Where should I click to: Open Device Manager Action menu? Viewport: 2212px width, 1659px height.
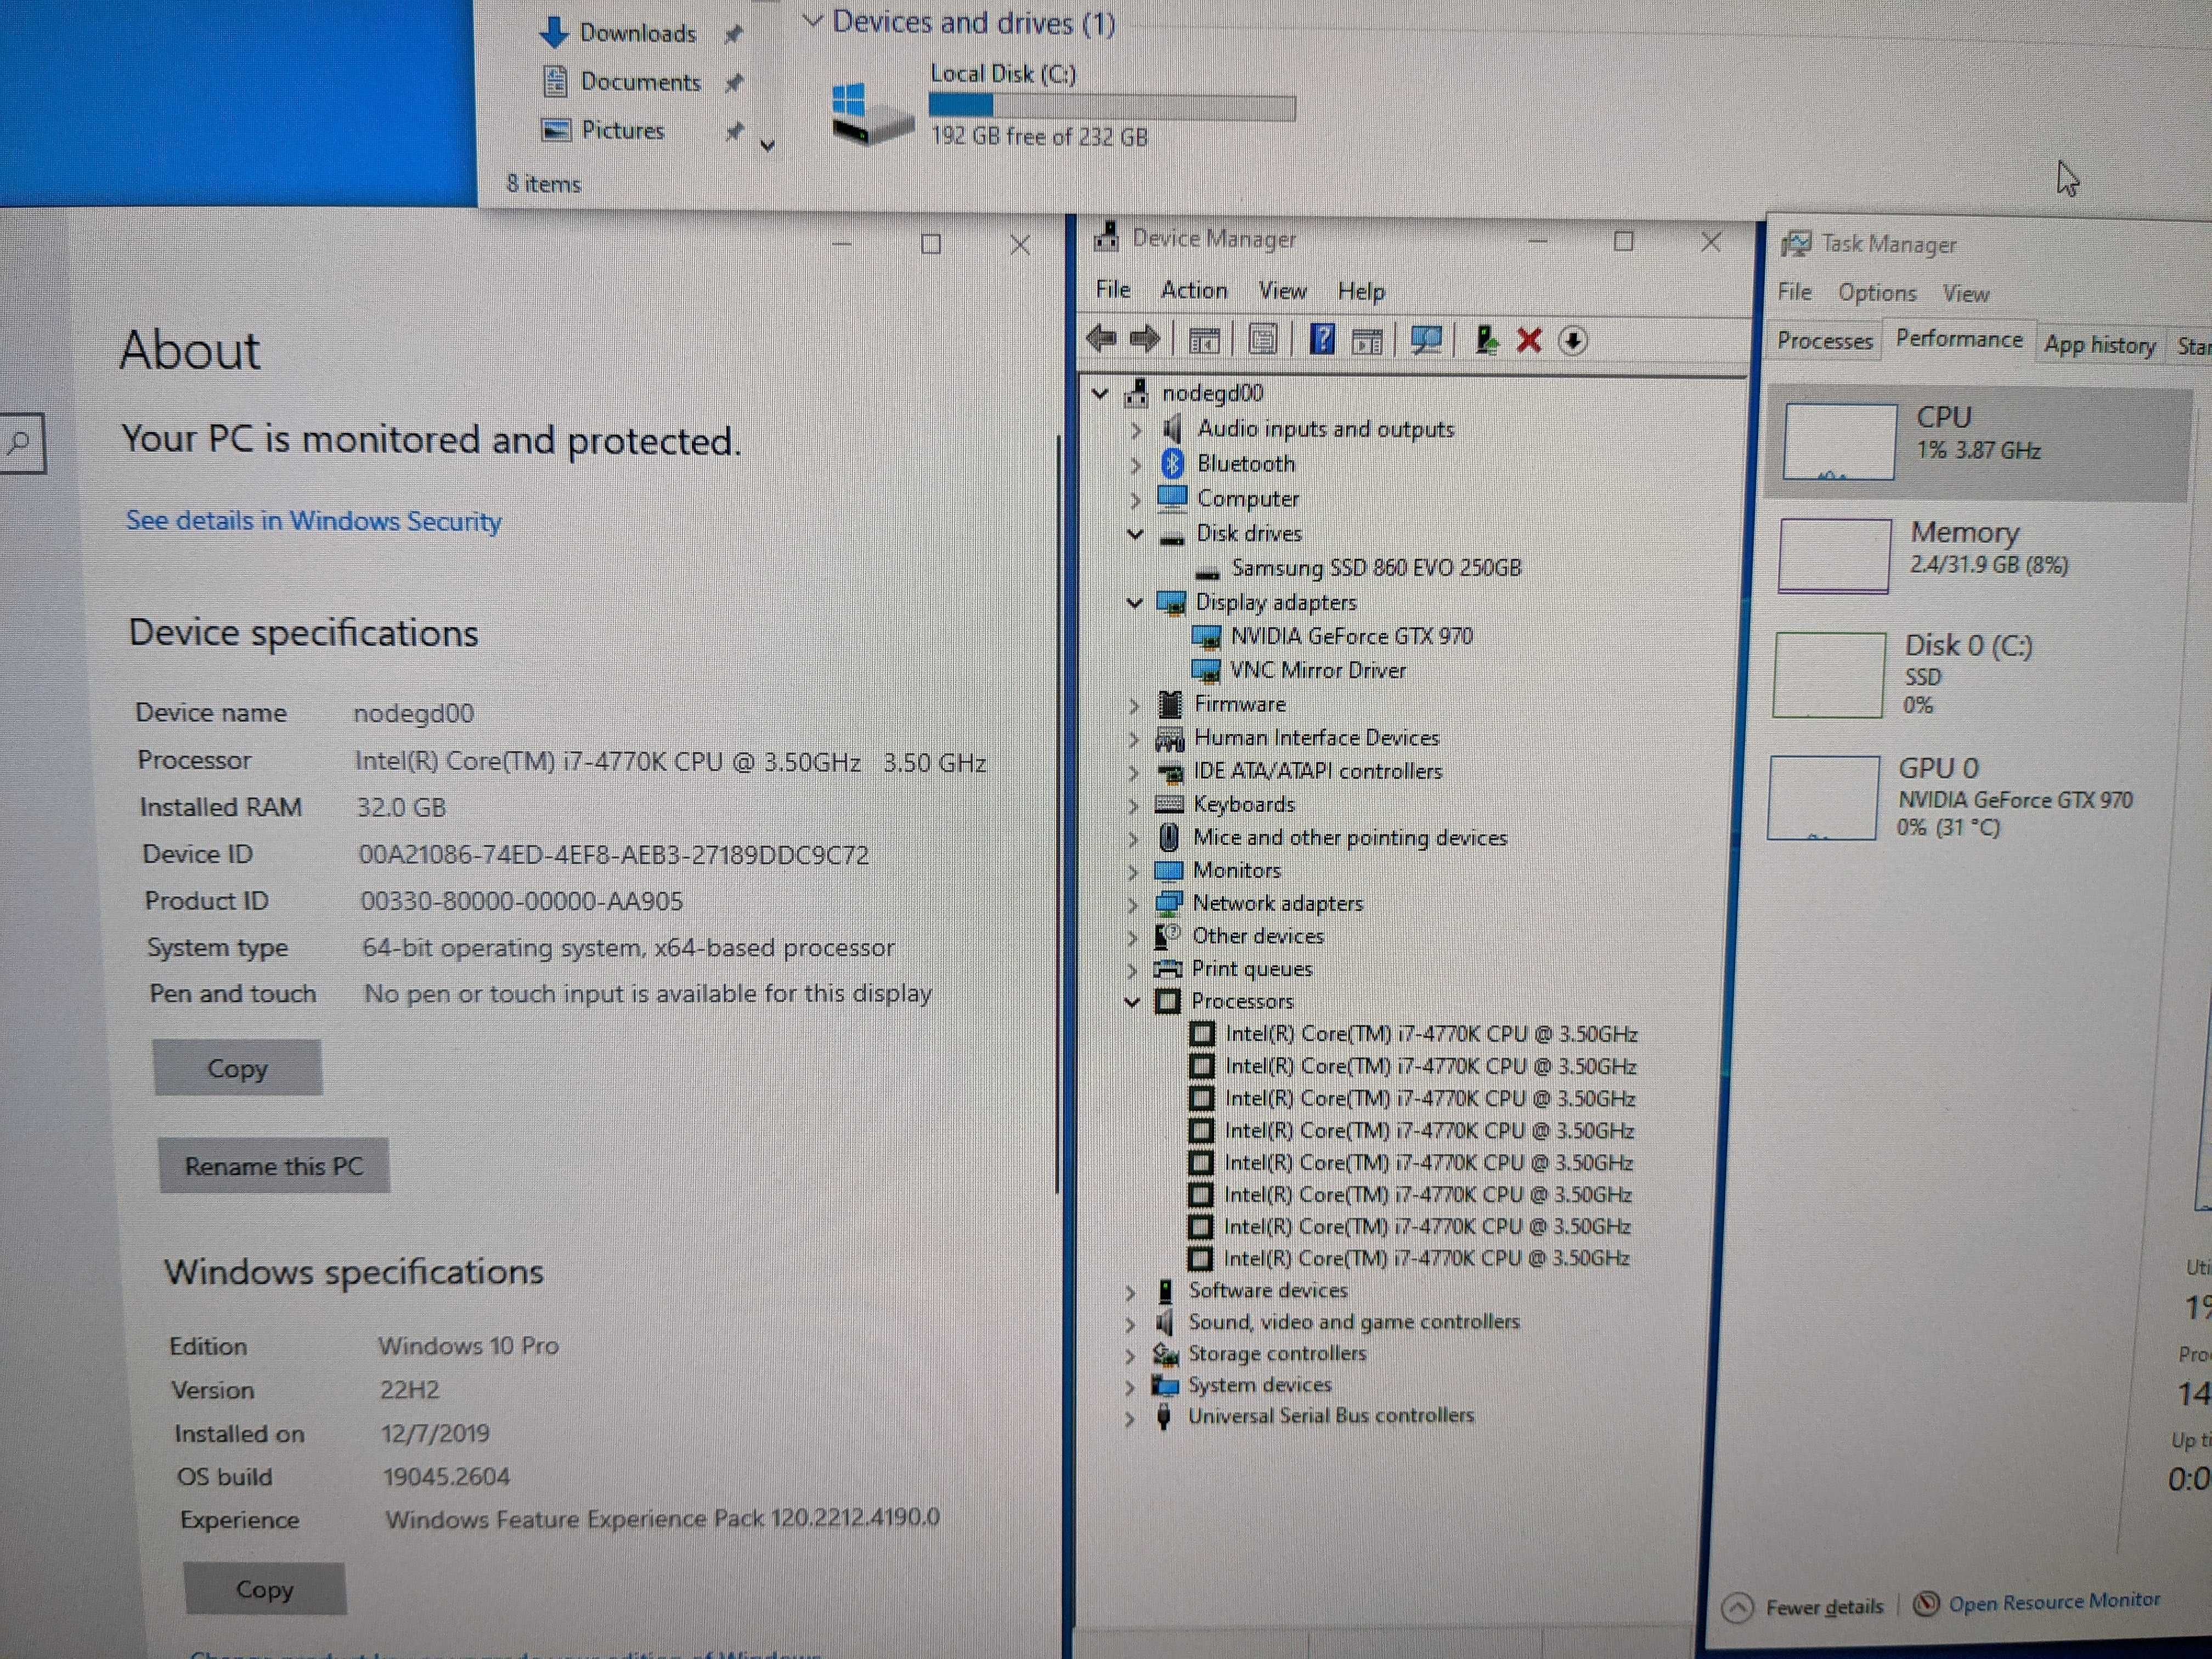(x=1194, y=290)
